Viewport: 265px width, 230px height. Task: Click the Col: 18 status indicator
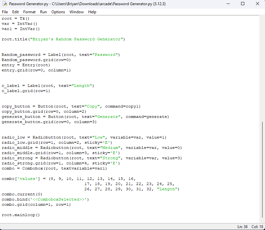click(x=257, y=227)
